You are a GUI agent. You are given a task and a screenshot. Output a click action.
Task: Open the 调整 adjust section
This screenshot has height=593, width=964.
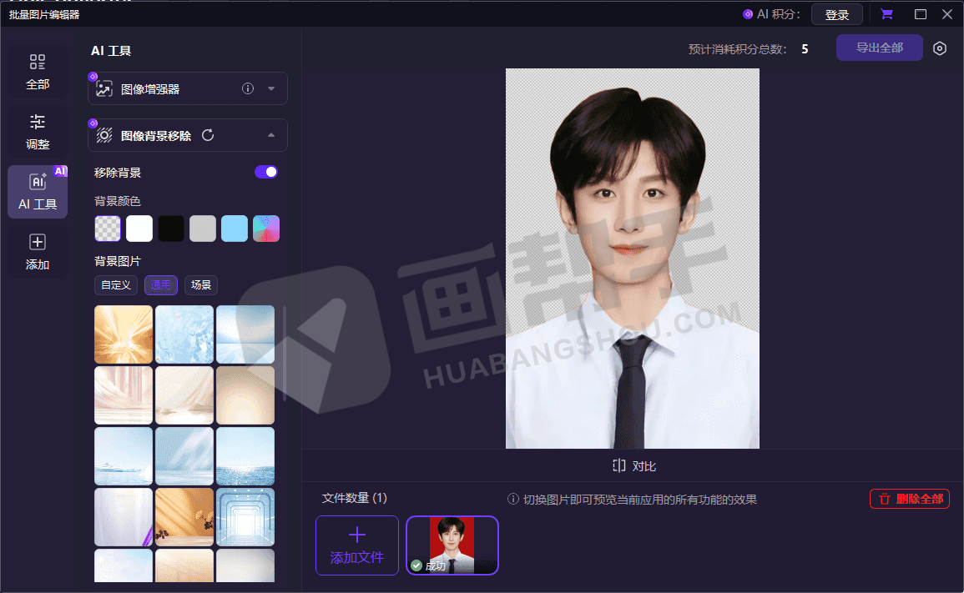38,132
